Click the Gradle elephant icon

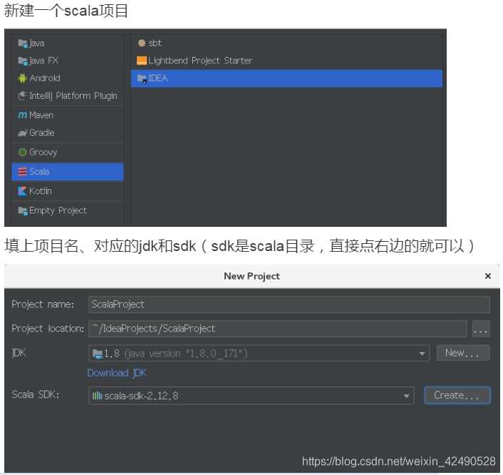pos(23,133)
